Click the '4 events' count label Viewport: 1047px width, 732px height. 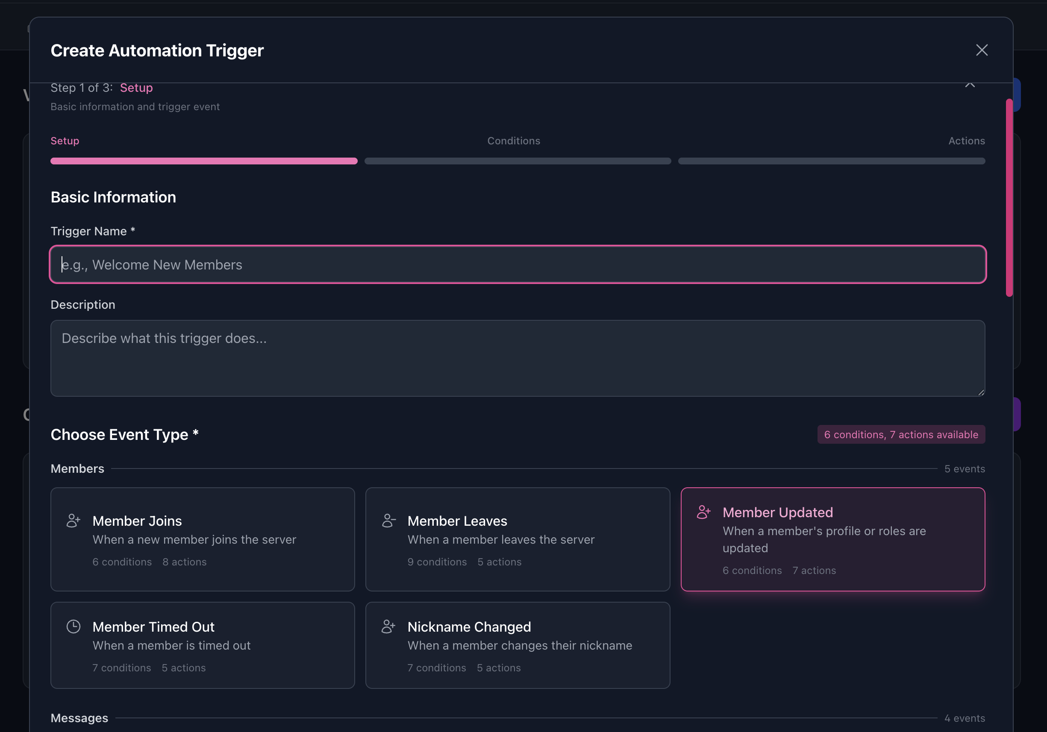pos(965,718)
